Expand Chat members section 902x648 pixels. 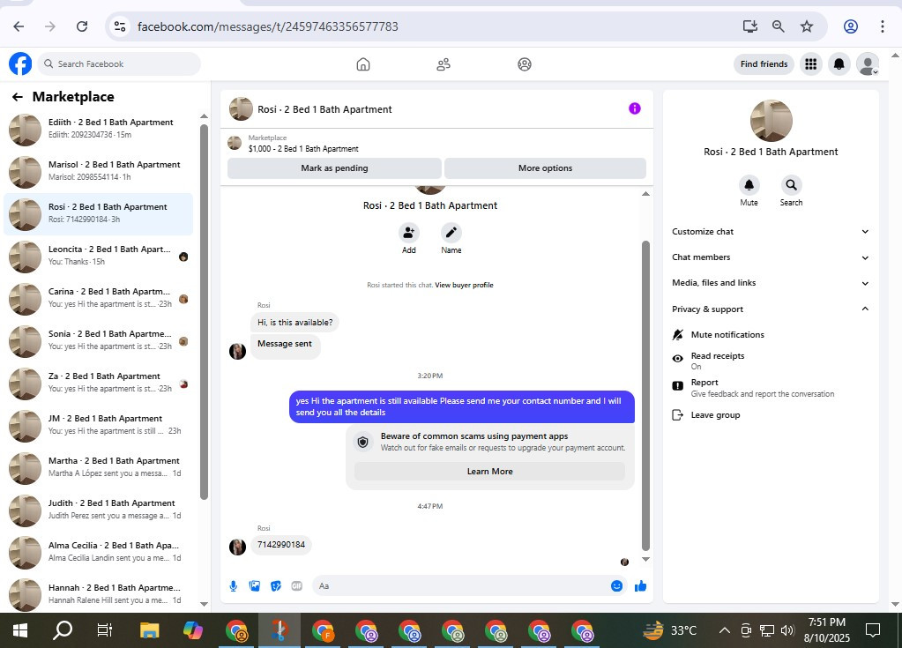click(x=771, y=257)
